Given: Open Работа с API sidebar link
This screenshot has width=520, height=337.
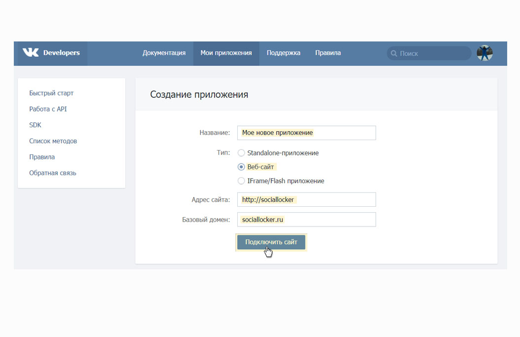Looking at the screenshot, I should click(48, 109).
